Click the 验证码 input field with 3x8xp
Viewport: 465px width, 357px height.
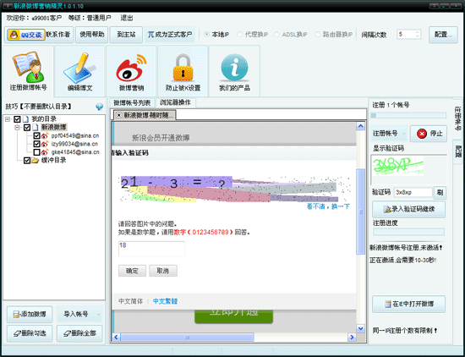(x=413, y=193)
